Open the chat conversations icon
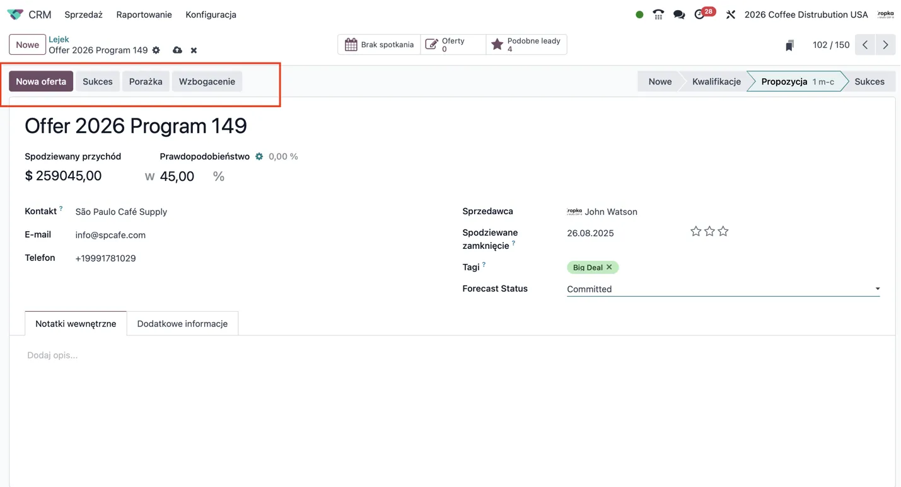The width and height of the screenshot is (901, 487). click(x=679, y=14)
